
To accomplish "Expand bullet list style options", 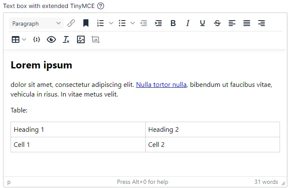I will tap(133, 23).
